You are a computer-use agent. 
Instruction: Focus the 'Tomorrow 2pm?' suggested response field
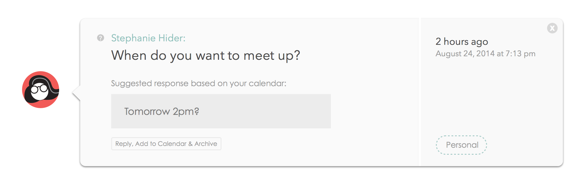[x=162, y=111]
